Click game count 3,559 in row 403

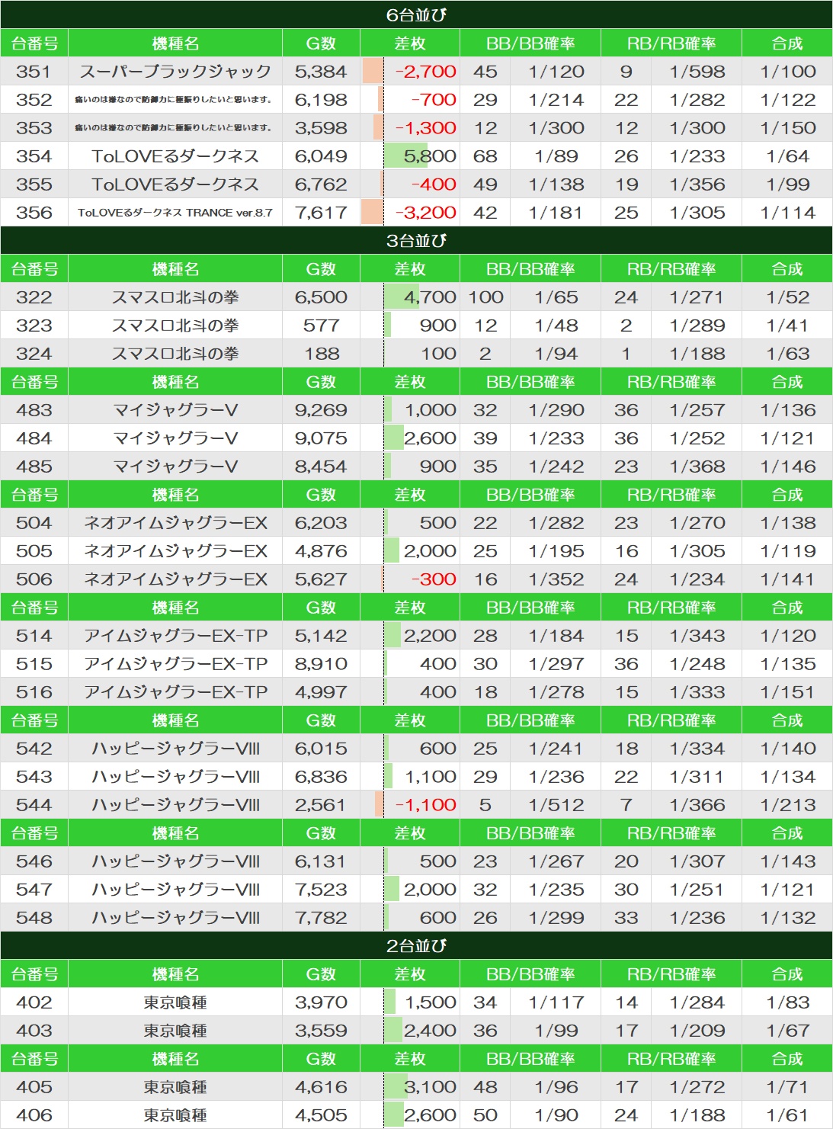tap(321, 1030)
